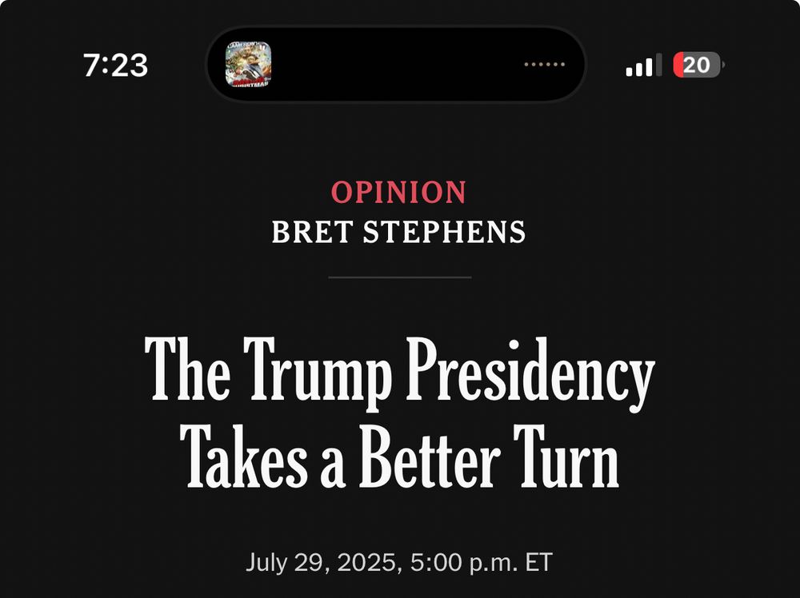Screen dimensions: 800x598
Task: Tap the "5:00 p.m. ET" publish time
Action: point(482,562)
